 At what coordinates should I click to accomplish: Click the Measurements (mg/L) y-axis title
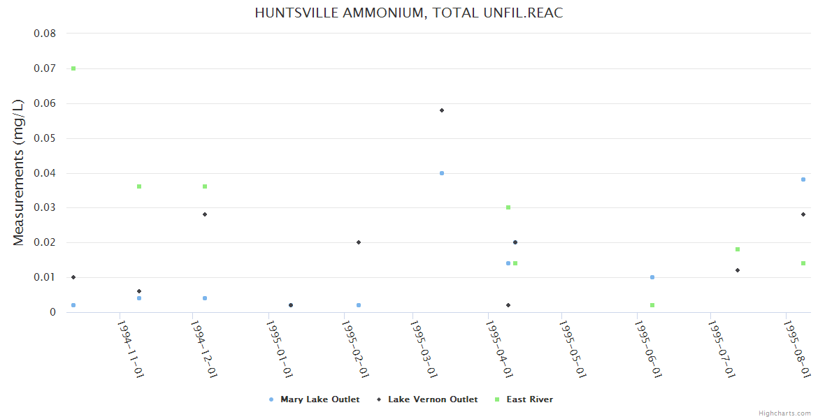19,172
